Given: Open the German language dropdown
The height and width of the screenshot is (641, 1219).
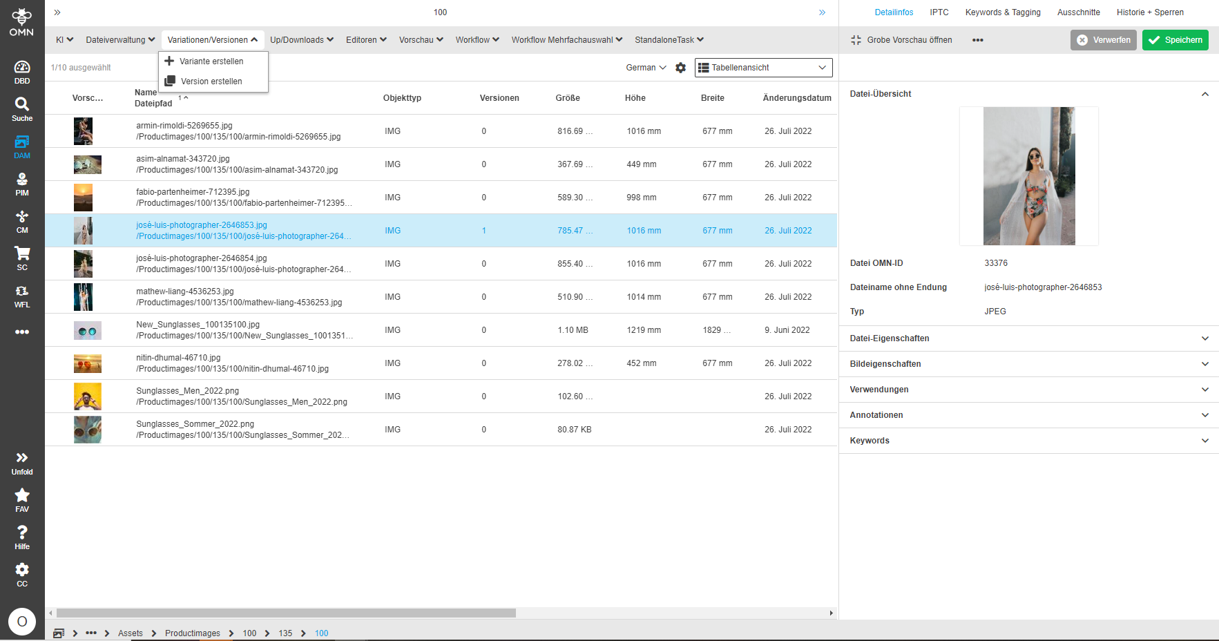Looking at the screenshot, I should (644, 67).
